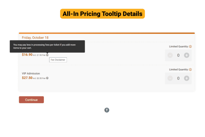Select the quantity field of the $16.90 ticket
Viewport: 205px width, 137px height.
point(178,55)
